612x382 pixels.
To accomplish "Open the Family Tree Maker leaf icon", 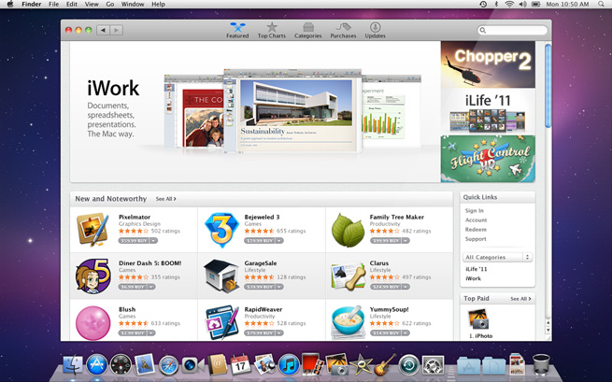I will click(x=348, y=230).
